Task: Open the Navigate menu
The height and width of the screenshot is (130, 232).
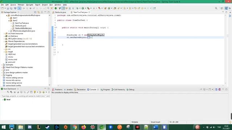Action: pos(30,5)
